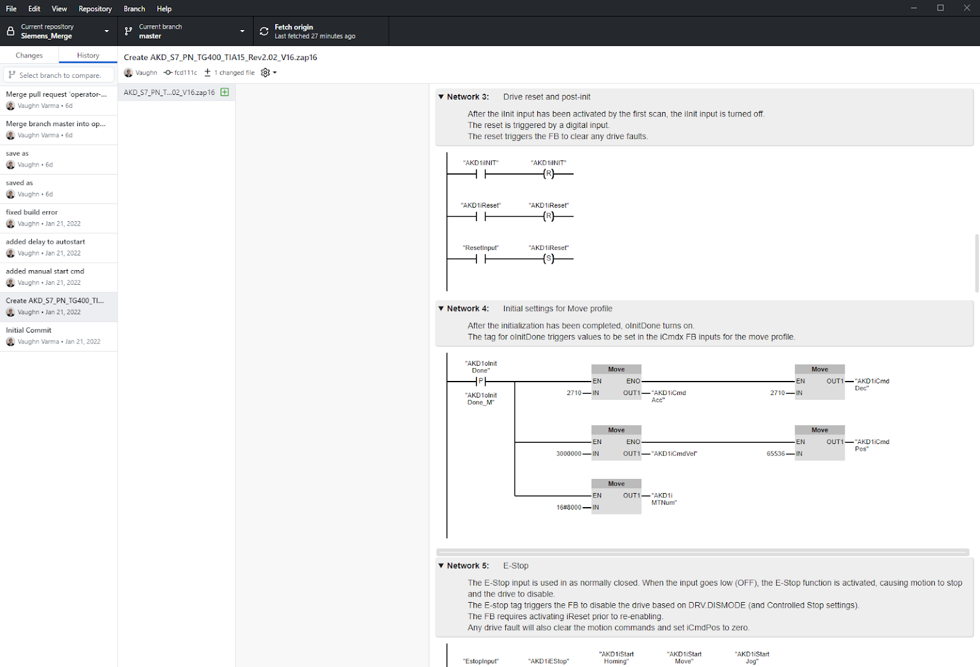This screenshot has width=980, height=667.
Task: Click the 'Select branch to compare' field
Action: (59, 75)
